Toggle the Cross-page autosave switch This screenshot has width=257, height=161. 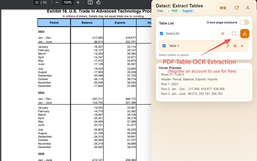click(245, 23)
